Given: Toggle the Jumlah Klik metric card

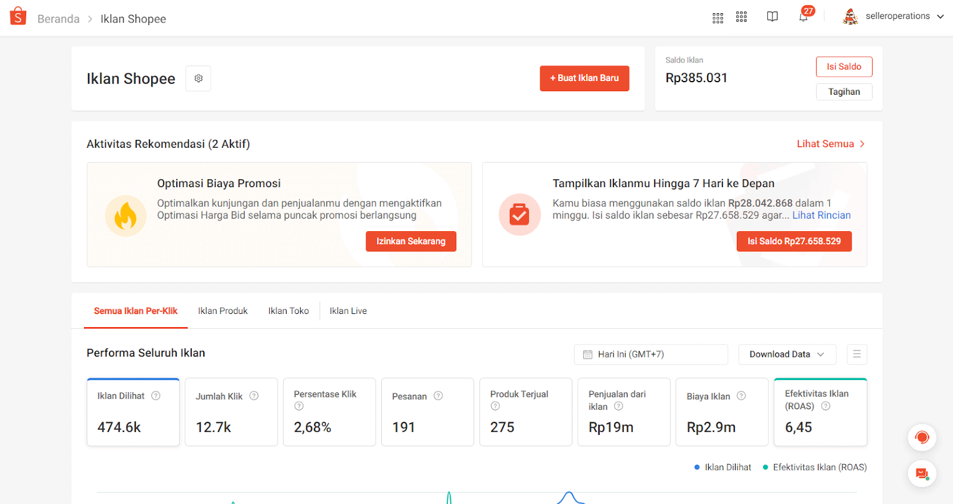Looking at the screenshot, I should click(x=231, y=412).
